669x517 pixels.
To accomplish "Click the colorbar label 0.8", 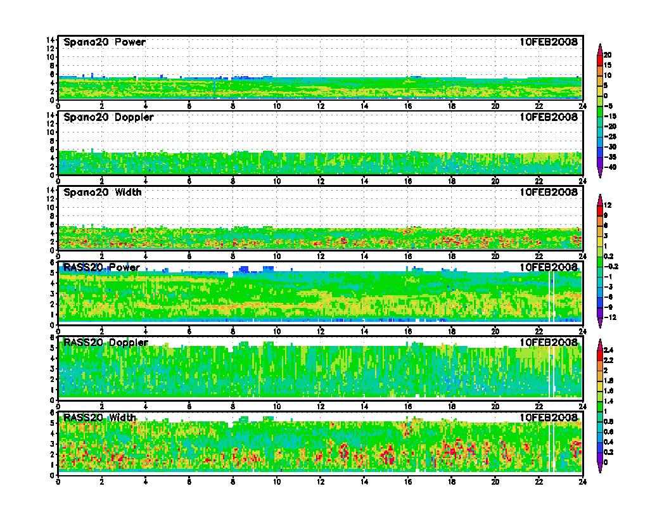I will (x=608, y=422).
